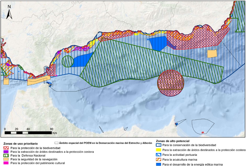Image resolution: width=246 pixels, height=166 pixels.
Task: Click the kilometre scale bar
Action: pos(28,133)
